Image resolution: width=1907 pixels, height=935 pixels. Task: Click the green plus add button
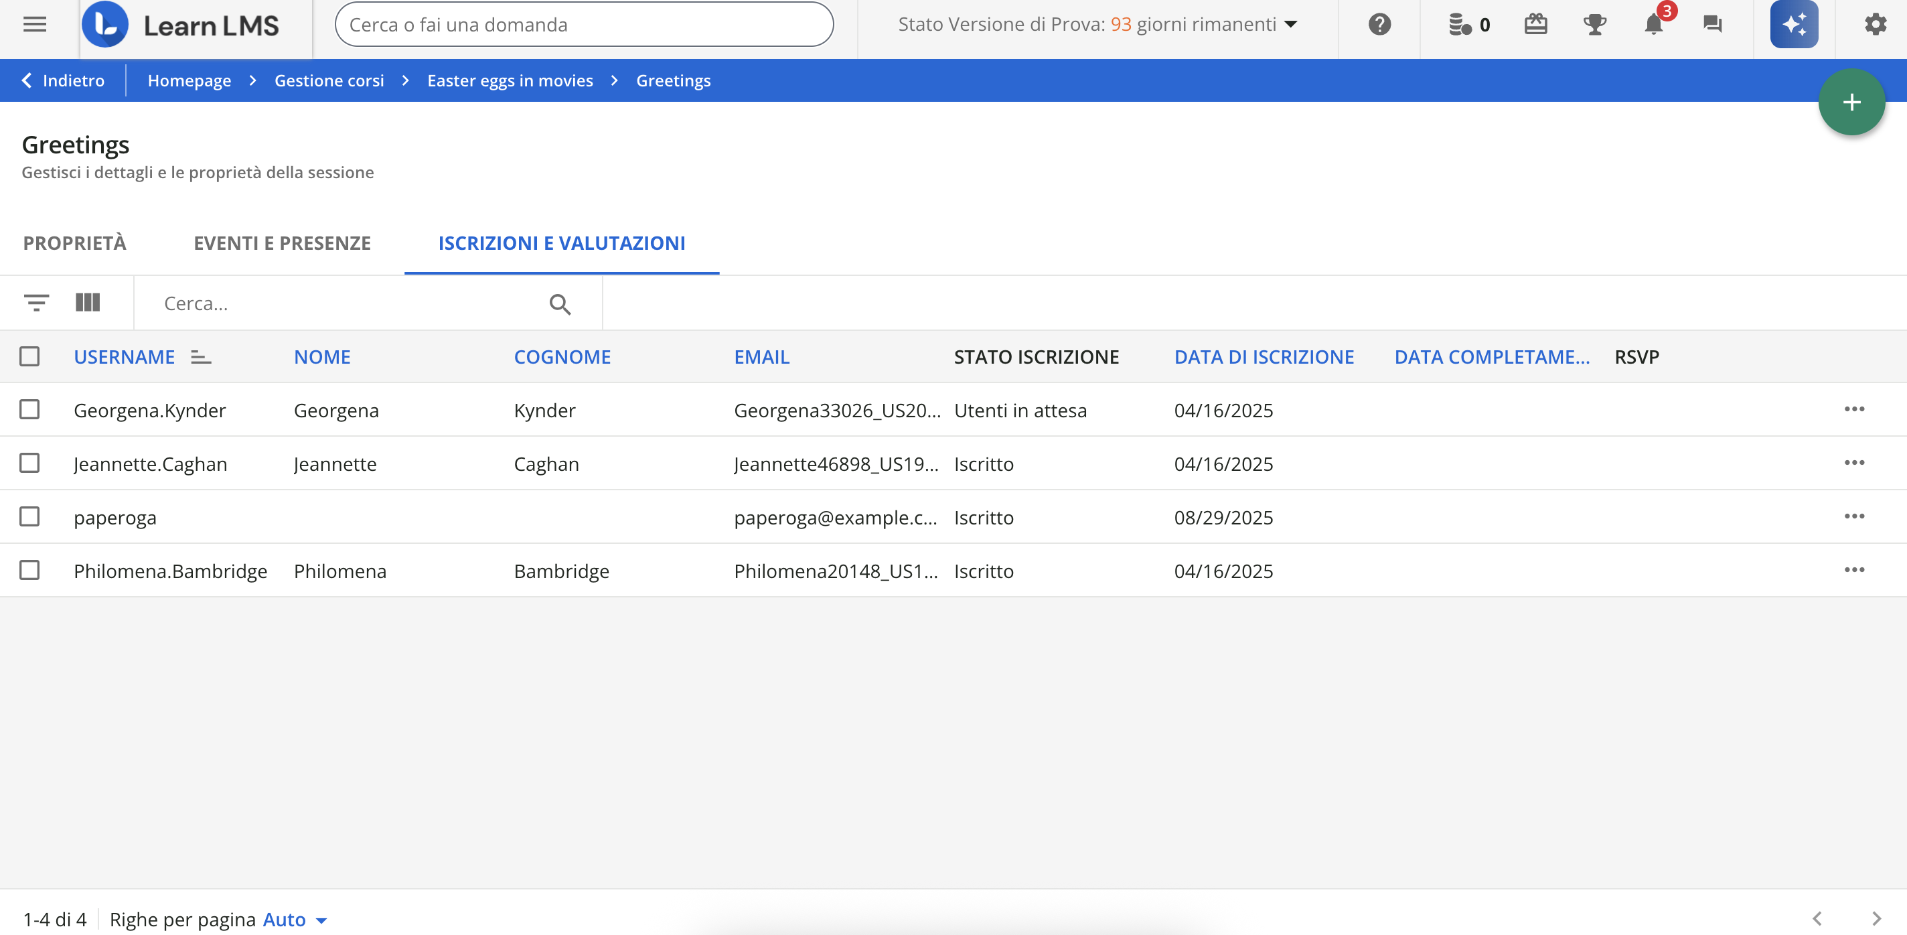point(1851,102)
